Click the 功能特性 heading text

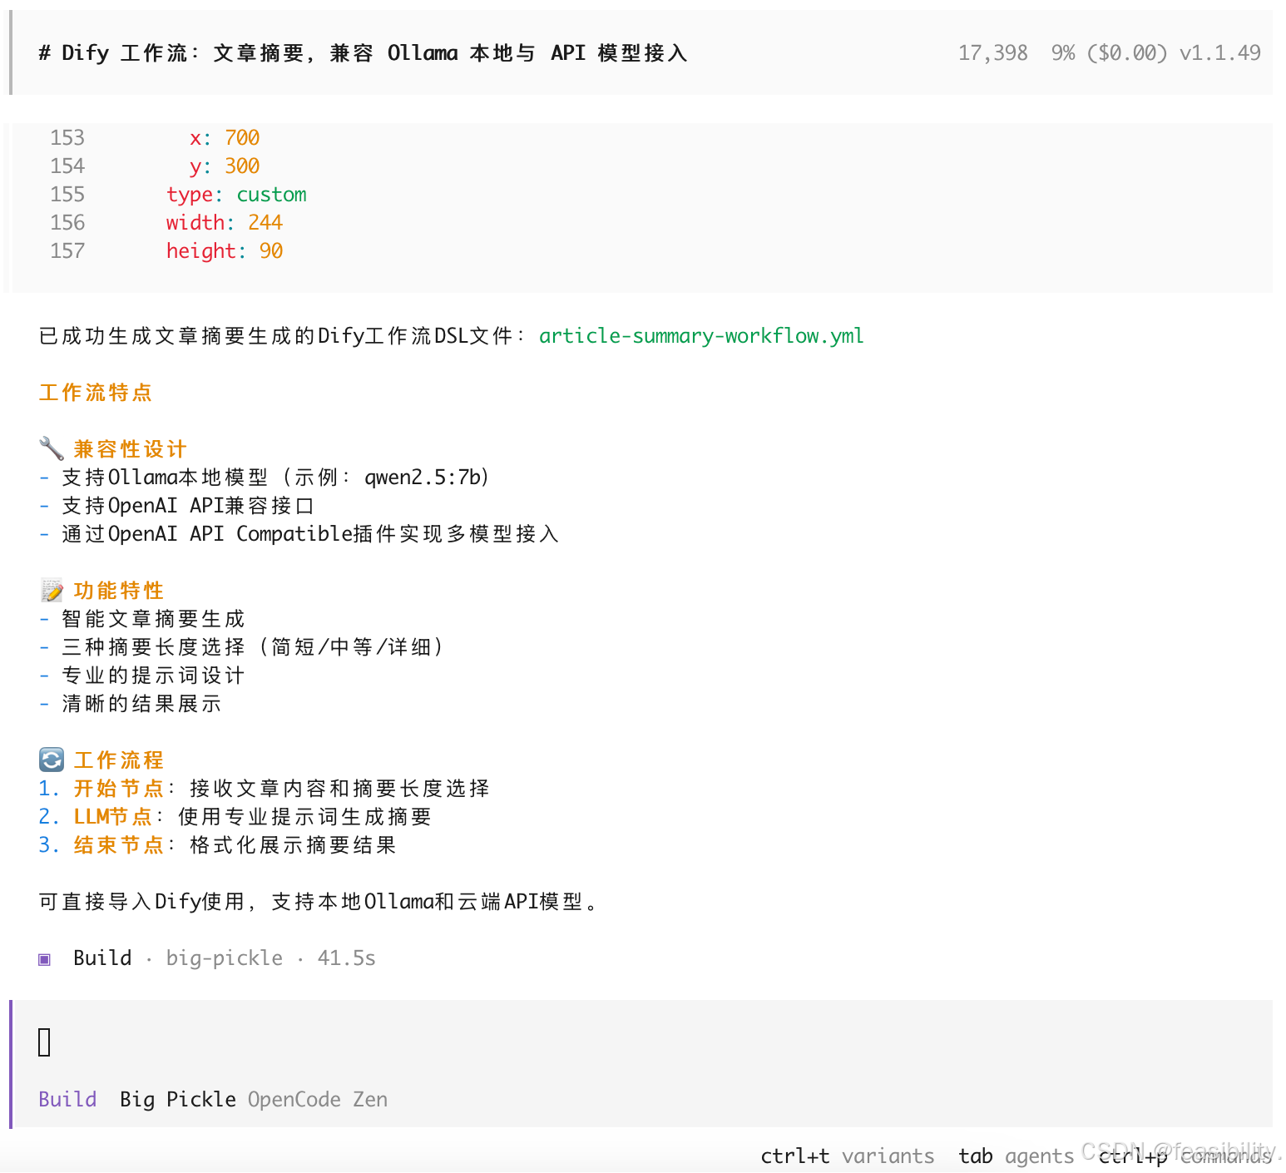tap(119, 591)
